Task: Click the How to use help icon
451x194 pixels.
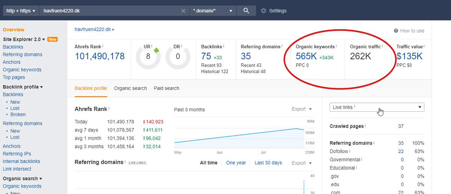Action: pos(396,31)
